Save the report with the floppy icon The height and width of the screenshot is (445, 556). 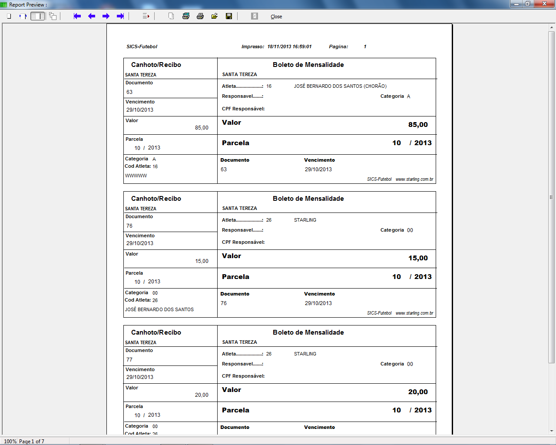point(229,16)
